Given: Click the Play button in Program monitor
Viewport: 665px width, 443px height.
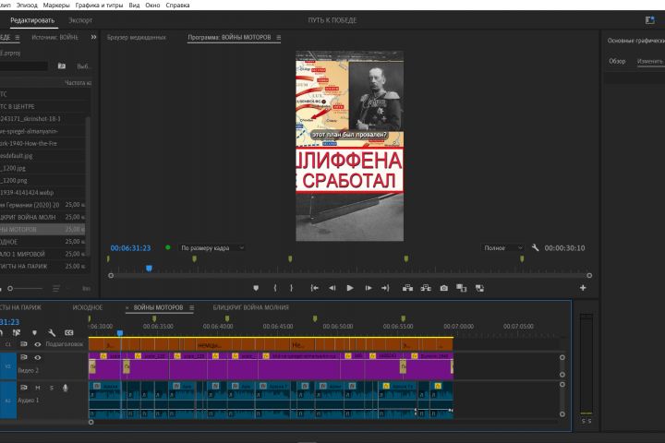Looking at the screenshot, I should coord(350,288).
